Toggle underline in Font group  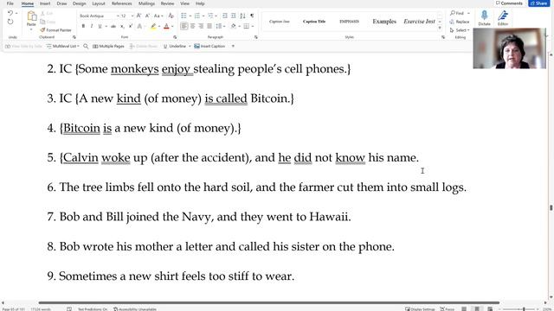100,26
